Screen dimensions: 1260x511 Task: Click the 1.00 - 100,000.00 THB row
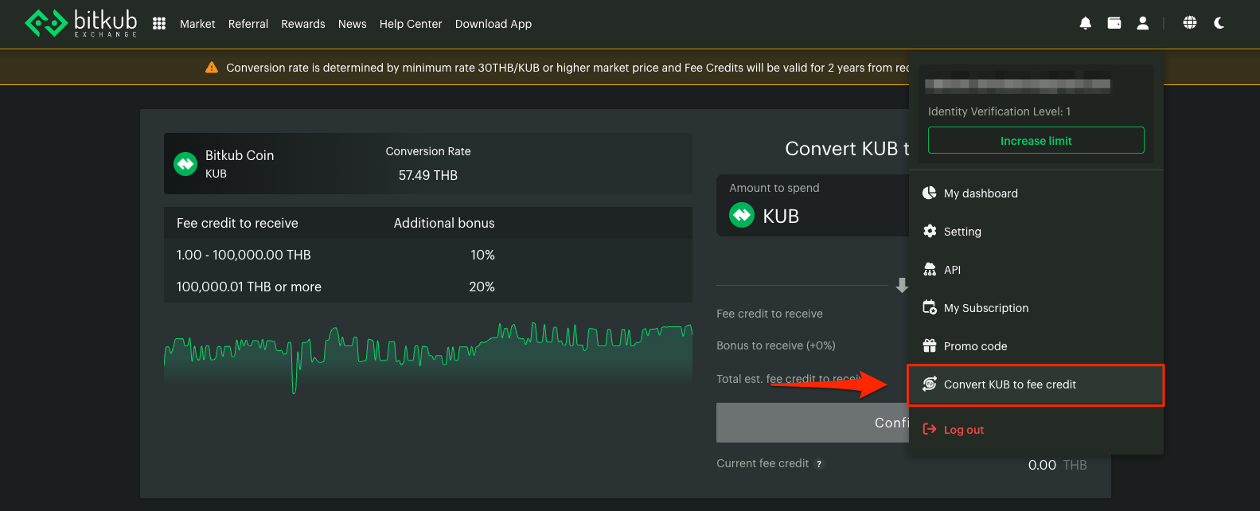(428, 255)
